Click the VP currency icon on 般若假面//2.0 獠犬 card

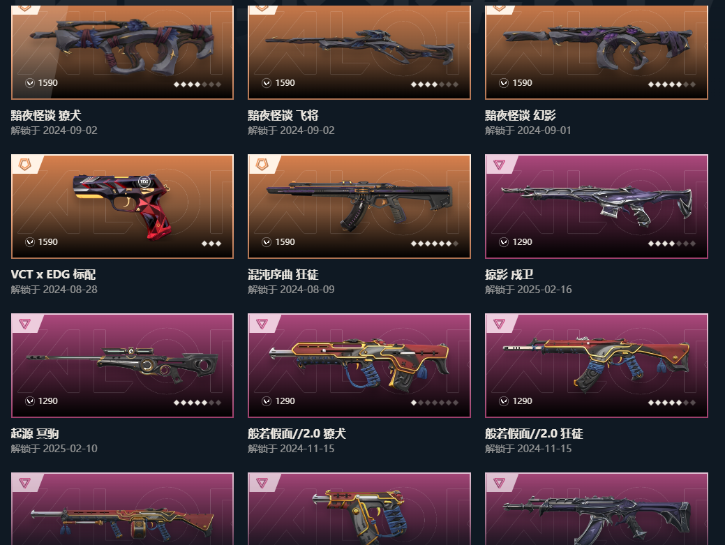coord(267,401)
